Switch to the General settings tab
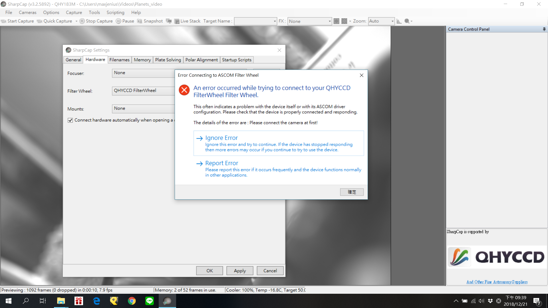Screen dimensions: 548x308 tap(73, 60)
